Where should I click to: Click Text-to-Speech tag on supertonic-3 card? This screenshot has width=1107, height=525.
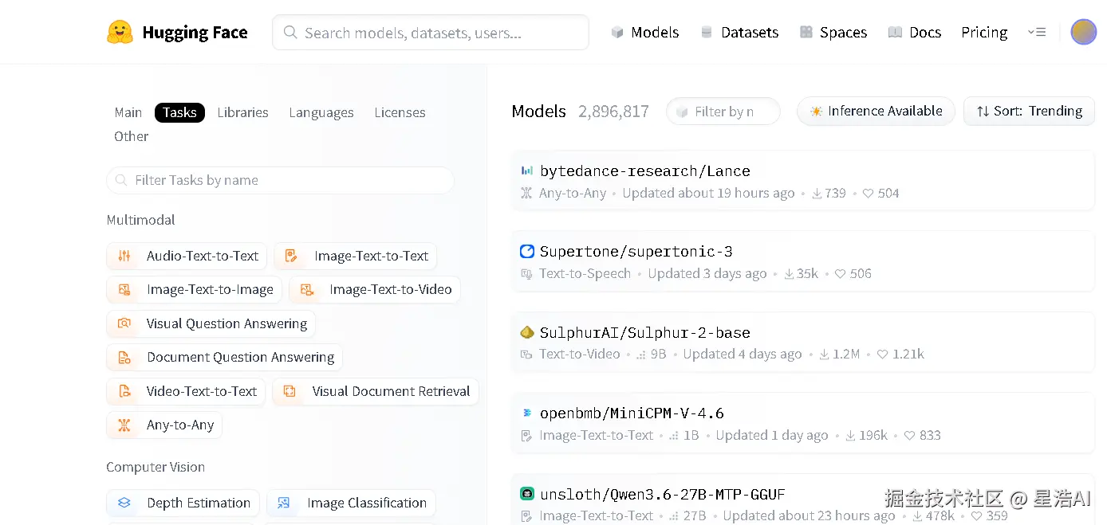tap(585, 274)
